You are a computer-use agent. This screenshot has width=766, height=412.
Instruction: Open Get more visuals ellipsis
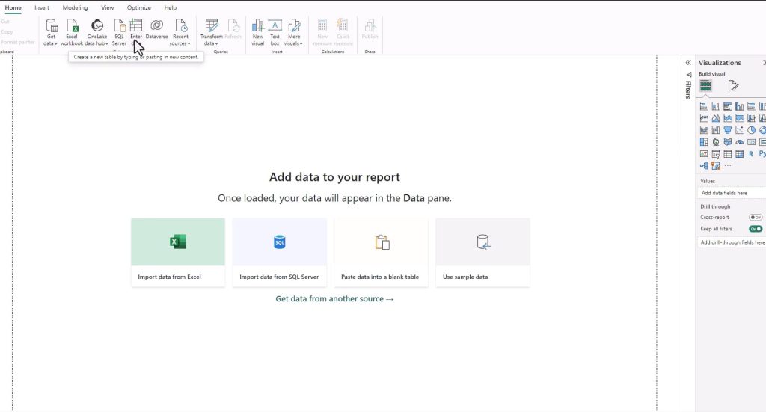click(x=728, y=165)
